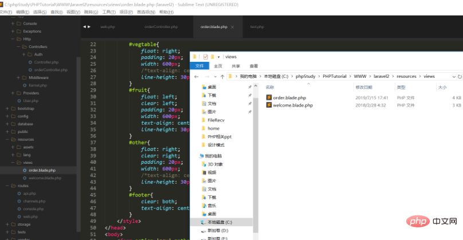Expand the bootstrap folder
Viewport: 463px width, 240px height.
(7, 109)
